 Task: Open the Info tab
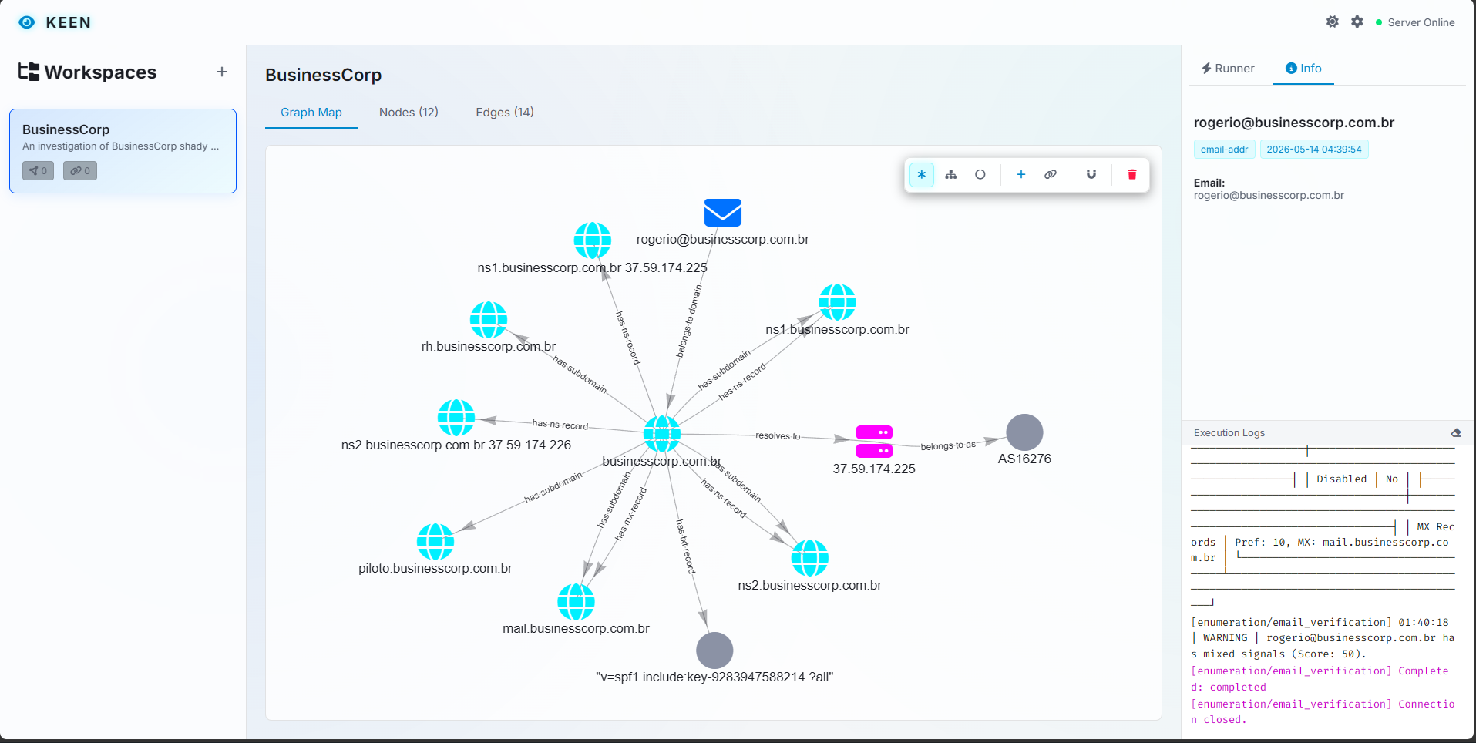point(1303,69)
